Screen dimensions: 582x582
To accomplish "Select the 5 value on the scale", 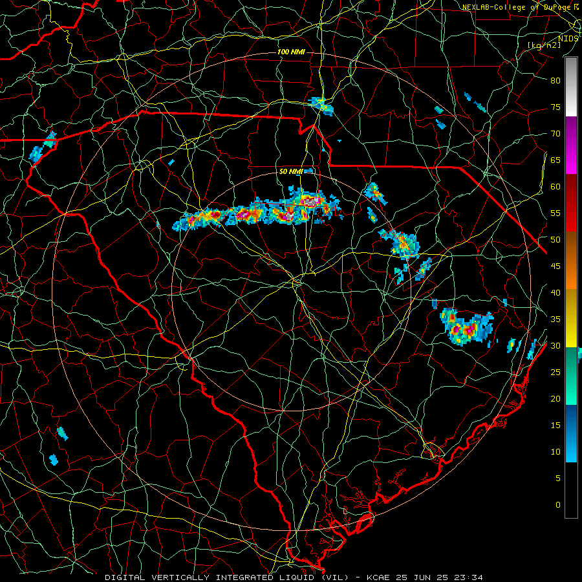I will coord(558,478).
